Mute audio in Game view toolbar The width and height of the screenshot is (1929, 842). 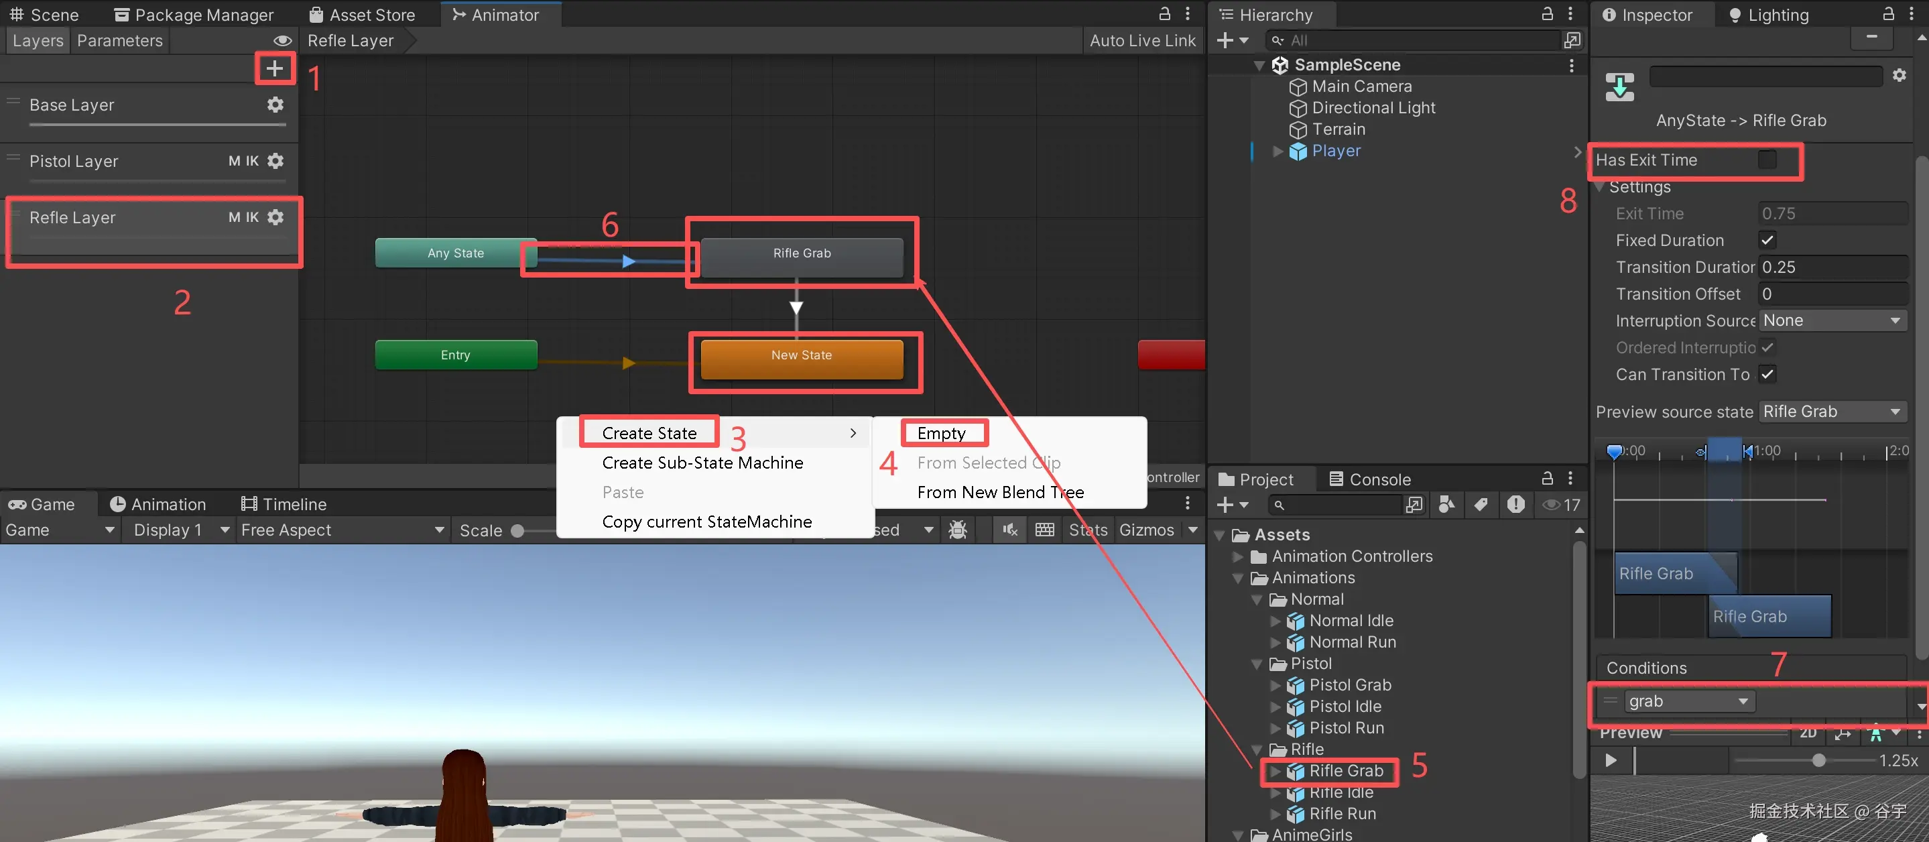click(1009, 530)
